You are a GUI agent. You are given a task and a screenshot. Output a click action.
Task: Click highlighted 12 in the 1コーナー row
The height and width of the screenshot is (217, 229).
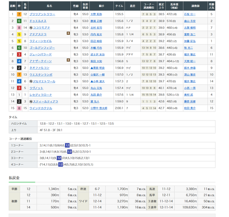[x=67, y=145]
